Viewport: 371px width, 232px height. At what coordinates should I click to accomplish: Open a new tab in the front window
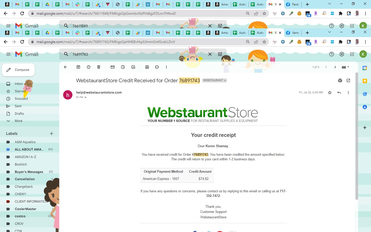(x=307, y=33)
